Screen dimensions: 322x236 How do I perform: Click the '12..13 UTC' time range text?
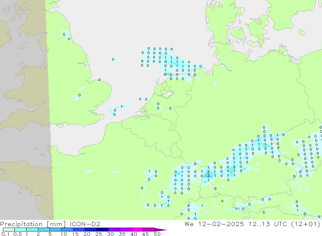pyautogui.click(x=267, y=224)
